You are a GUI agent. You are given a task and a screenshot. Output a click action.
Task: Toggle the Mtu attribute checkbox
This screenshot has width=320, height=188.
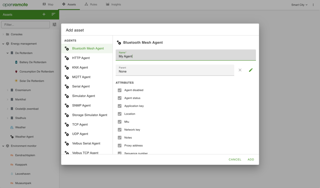tap(120, 122)
